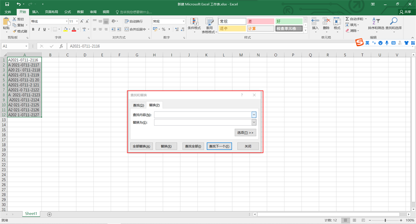Toggle italic formatting I button
This screenshot has height=224, width=416.
click(39, 30)
